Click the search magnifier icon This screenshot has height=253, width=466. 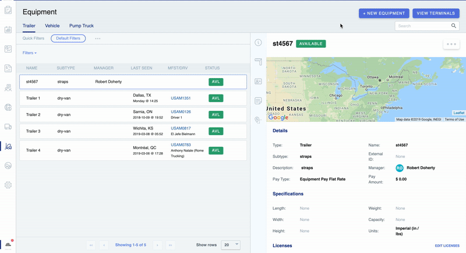[x=454, y=26]
